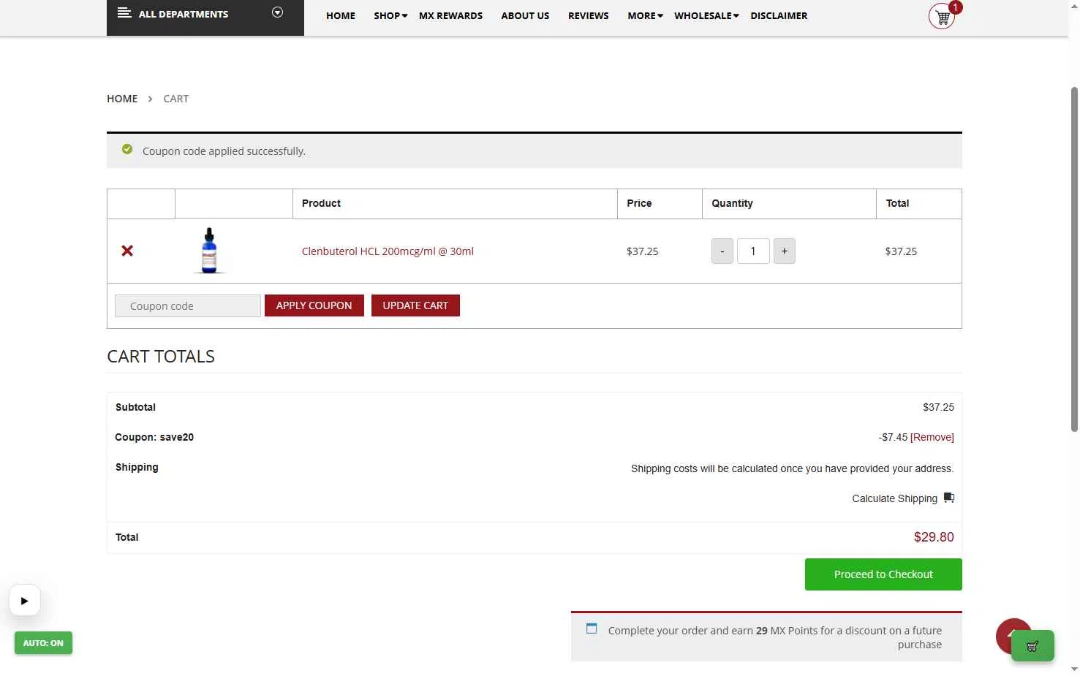Toggle the AUTO: ON button
1080x676 pixels.
click(x=43, y=643)
